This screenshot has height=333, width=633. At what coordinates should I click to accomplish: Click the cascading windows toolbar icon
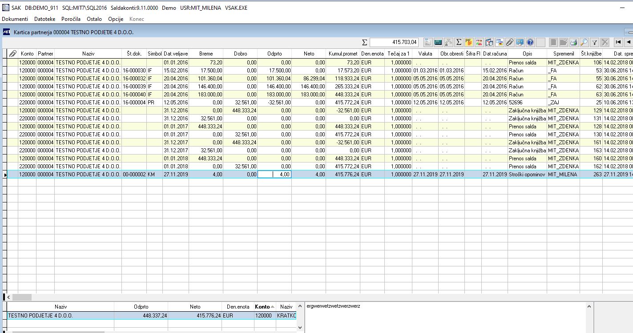(x=500, y=42)
